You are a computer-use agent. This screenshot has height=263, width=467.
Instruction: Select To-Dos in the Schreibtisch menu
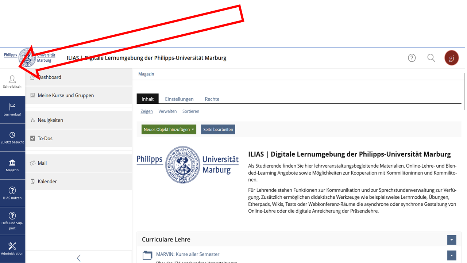pyautogui.click(x=45, y=138)
